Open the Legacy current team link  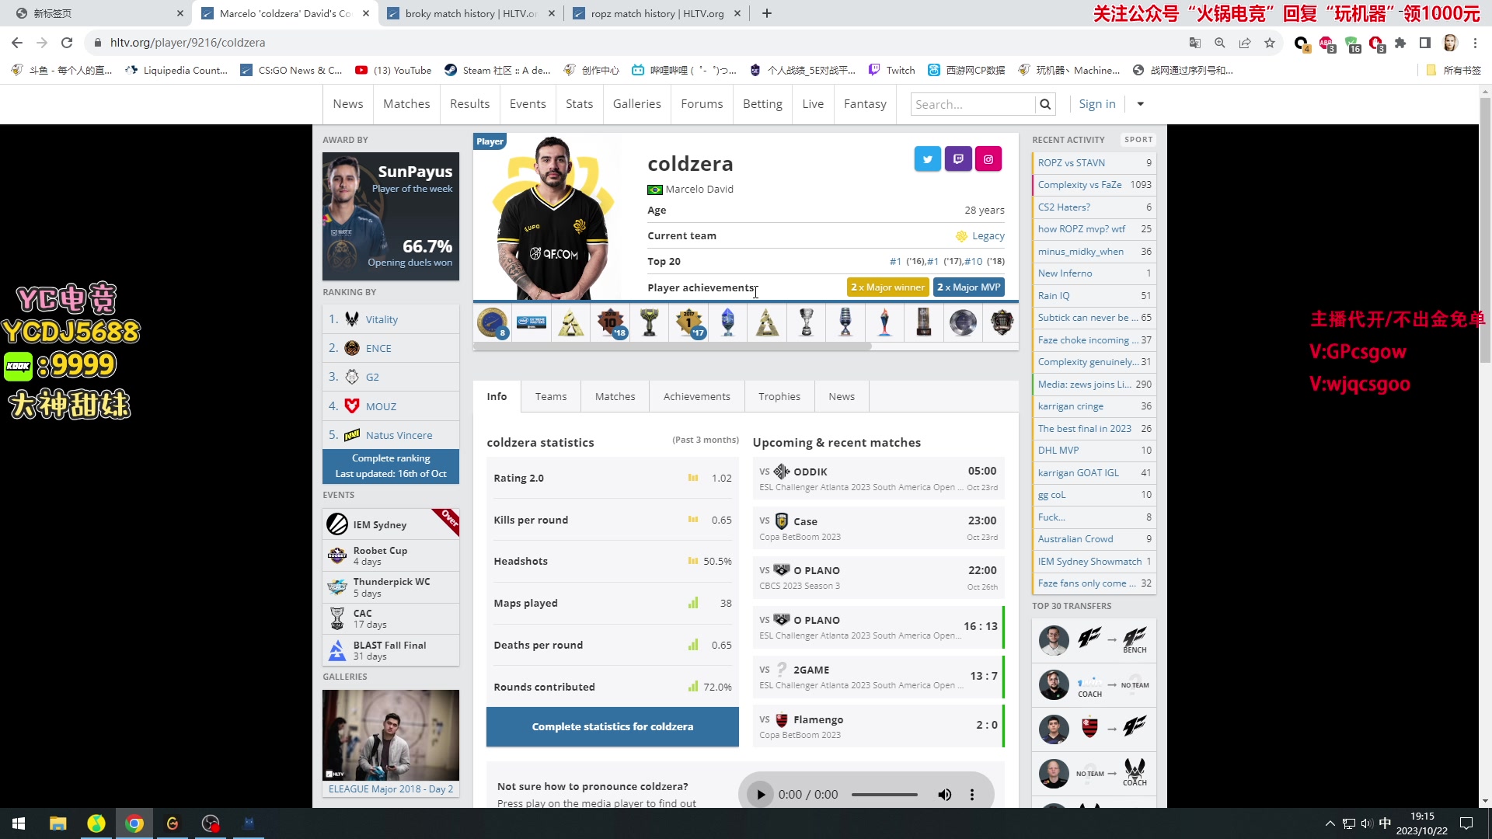pos(988,236)
